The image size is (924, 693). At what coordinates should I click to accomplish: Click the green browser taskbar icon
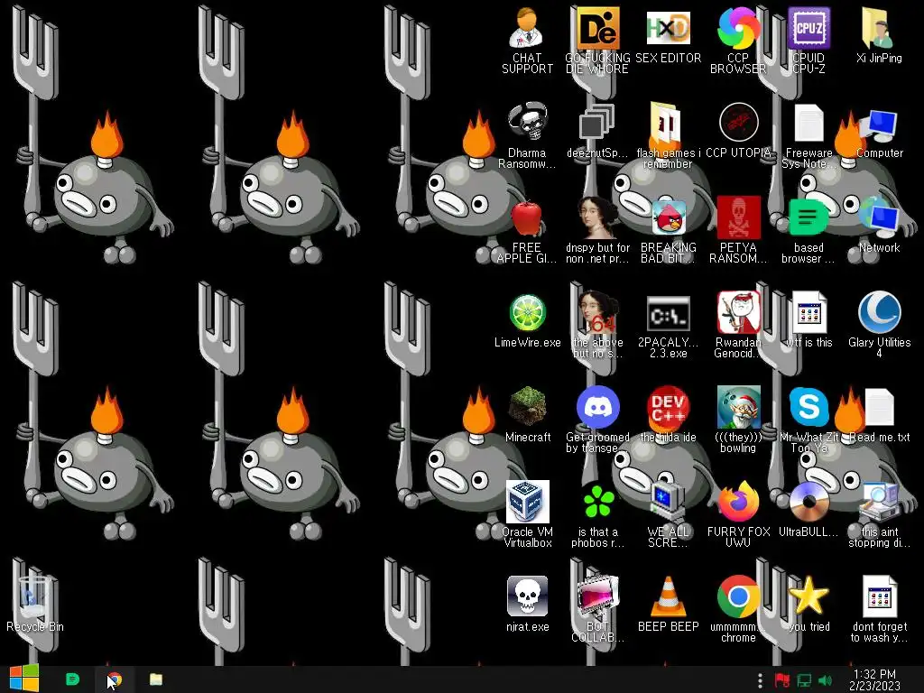[72, 679]
